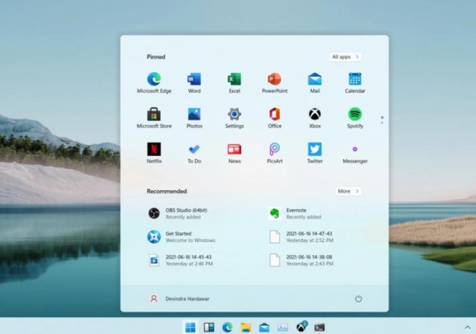Image resolution: width=476 pixels, height=334 pixels.
Task: Click the Start button on the taskbar
Action: click(190, 327)
